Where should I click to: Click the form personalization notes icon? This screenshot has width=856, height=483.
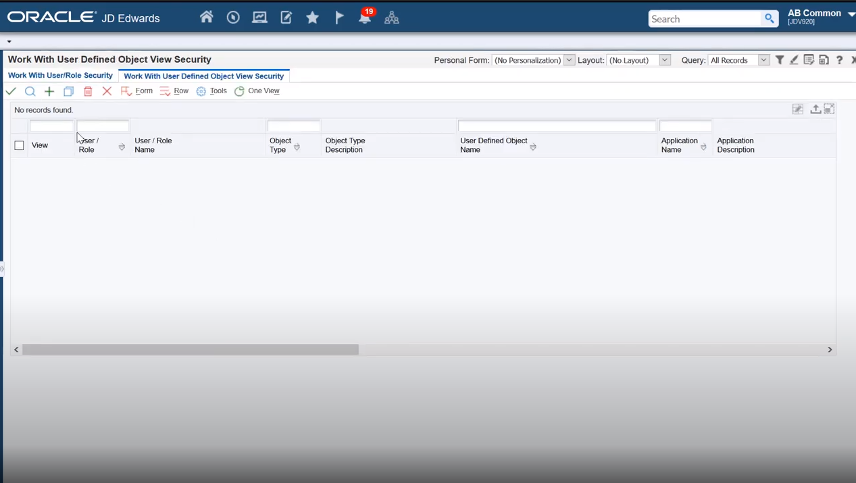809,60
